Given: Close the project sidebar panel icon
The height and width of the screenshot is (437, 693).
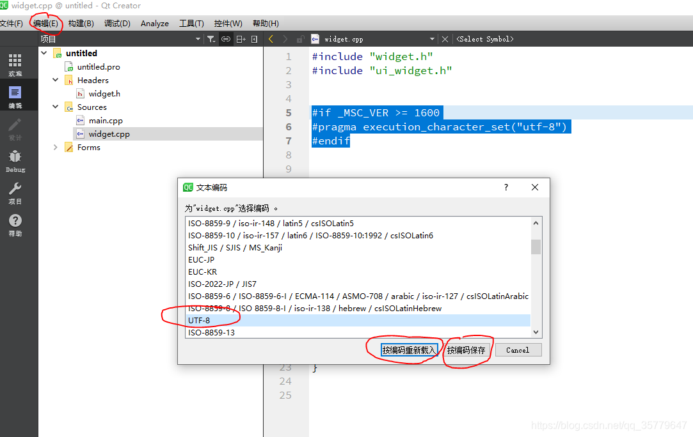Looking at the screenshot, I should [x=255, y=39].
